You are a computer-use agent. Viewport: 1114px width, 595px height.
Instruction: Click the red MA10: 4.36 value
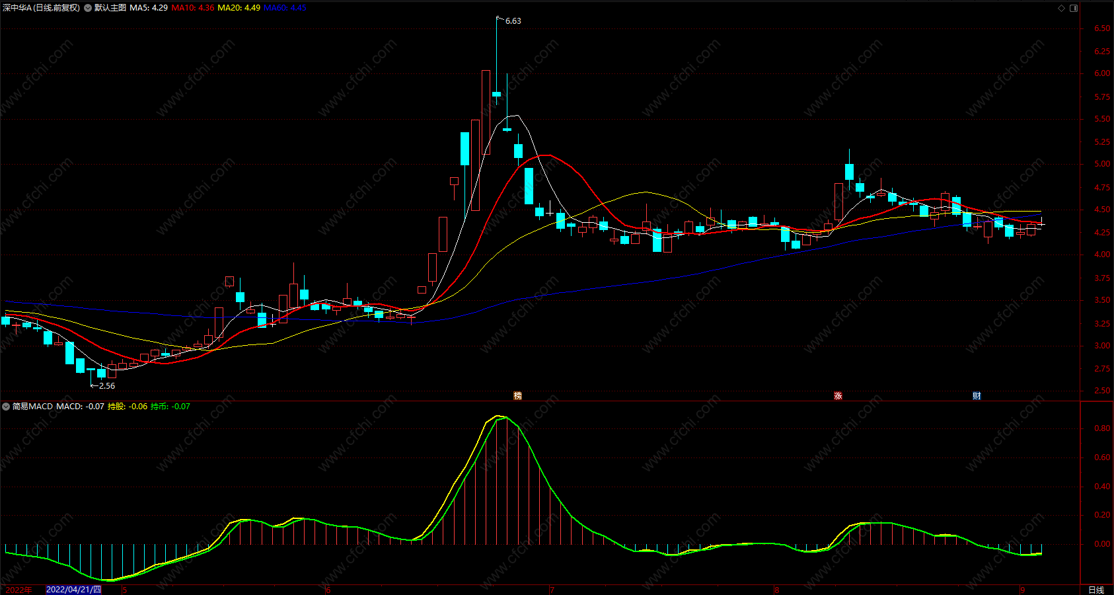pos(192,8)
